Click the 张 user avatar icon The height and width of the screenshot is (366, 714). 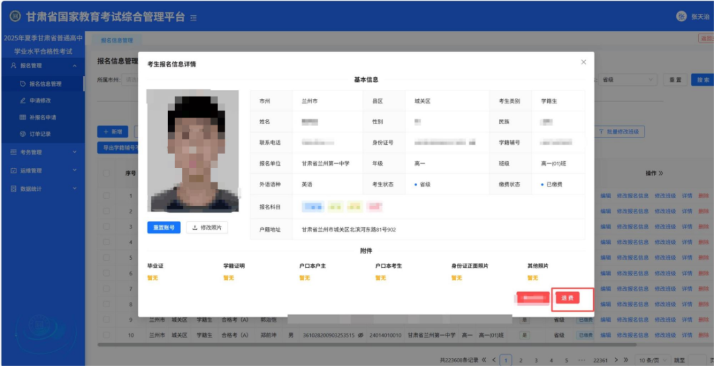click(x=681, y=17)
